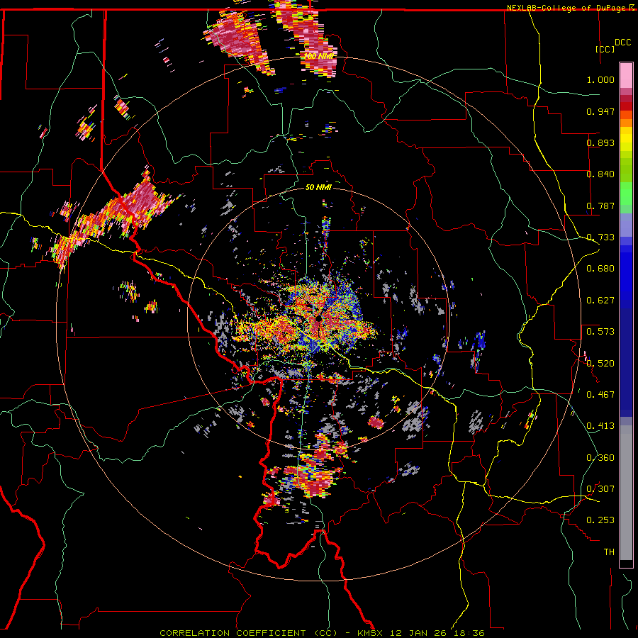The height and width of the screenshot is (638, 638).
Task: Click the 0.947 value on the scale
Action: pyautogui.click(x=600, y=111)
